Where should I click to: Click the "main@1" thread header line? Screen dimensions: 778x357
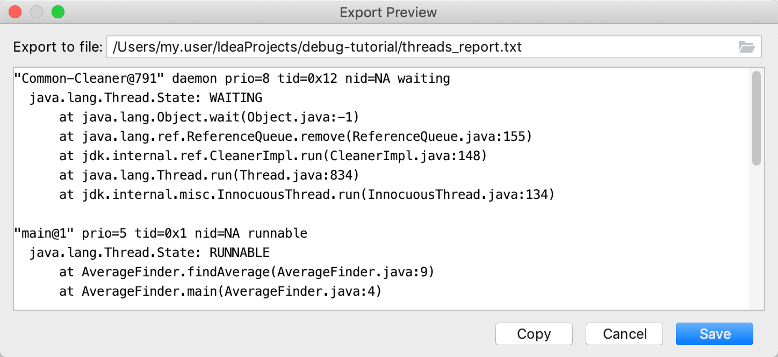click(x=161, y=234)
